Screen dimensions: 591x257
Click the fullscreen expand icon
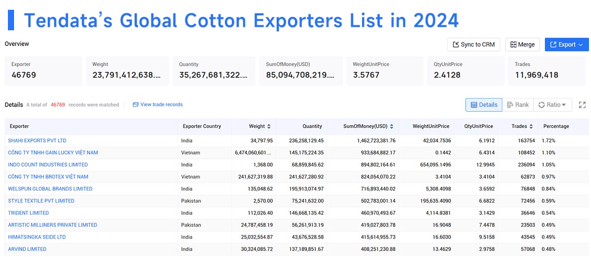[583, 105]
